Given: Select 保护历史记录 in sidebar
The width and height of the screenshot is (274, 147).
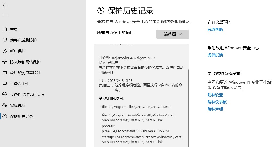Looking at the screenshot, I should pyautogui.click(x=21, y=116).
